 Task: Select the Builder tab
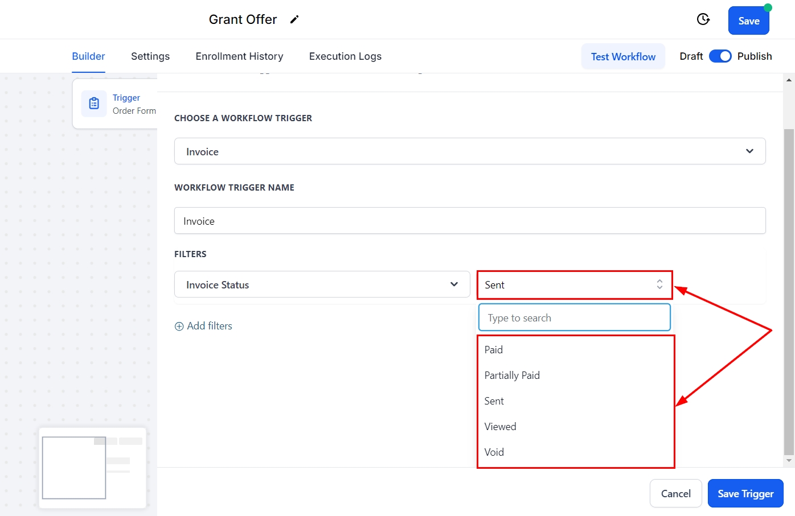(x=88, y=56)
